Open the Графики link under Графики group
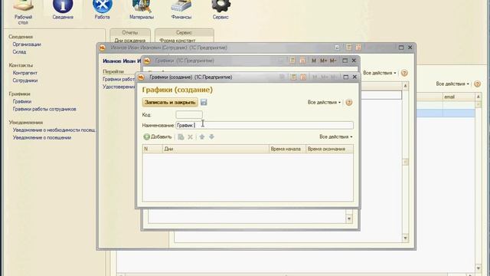Screen dimensions: 490x276 pos(22,101)
